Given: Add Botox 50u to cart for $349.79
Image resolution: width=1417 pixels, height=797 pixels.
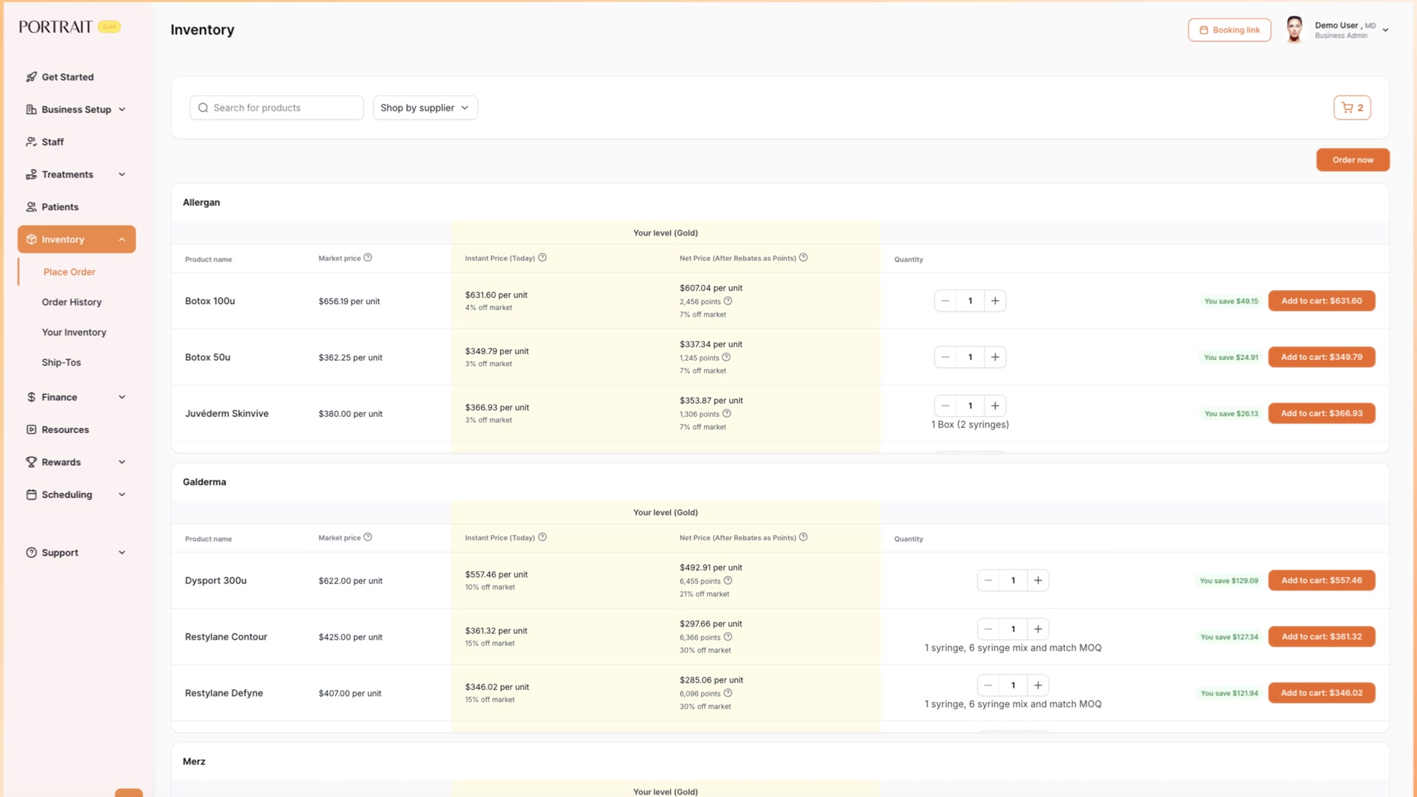Looking at the screenshot, I should 1321,357.
